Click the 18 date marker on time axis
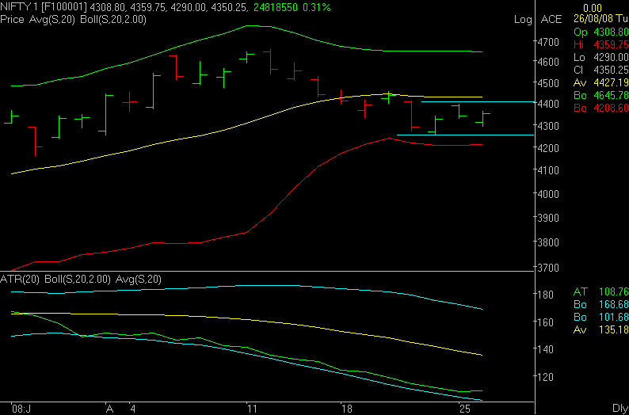Image resolution: width=629 pixels, height=415 pixels. pyautogui.click(x=348, y=409)
